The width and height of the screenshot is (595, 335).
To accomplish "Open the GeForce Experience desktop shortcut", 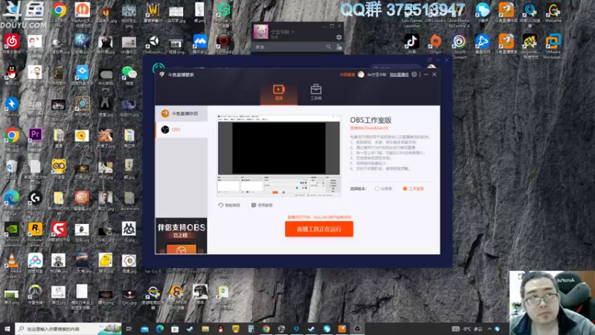I will click(x=11, y=234).
